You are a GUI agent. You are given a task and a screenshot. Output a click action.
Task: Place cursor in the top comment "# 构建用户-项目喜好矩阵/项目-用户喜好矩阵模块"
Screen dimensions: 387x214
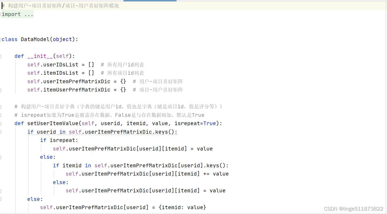click(60, 6)
